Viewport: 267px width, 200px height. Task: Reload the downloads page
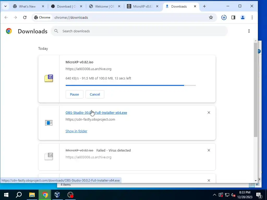(25, 17)
